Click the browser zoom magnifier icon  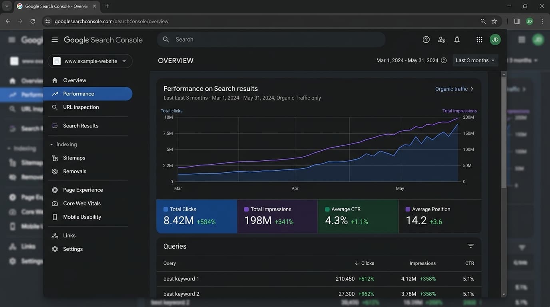pos(483,21)
